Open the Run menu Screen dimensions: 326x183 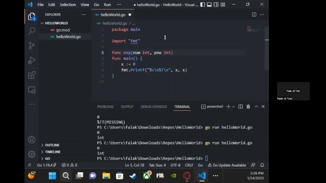[107, 5]
